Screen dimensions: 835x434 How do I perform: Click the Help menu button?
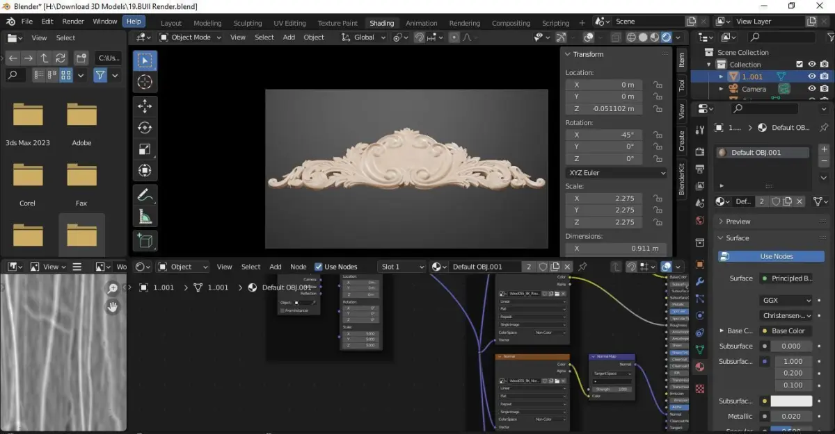tap(133, 22)
